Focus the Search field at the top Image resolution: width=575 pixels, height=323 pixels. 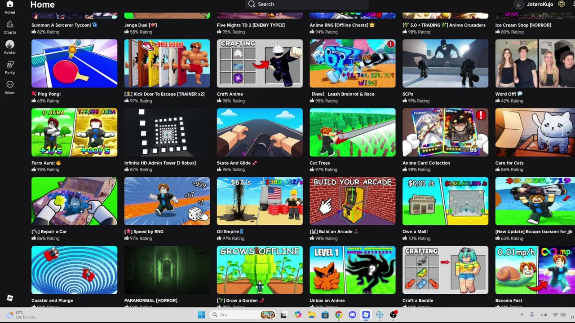coord(307,4)
